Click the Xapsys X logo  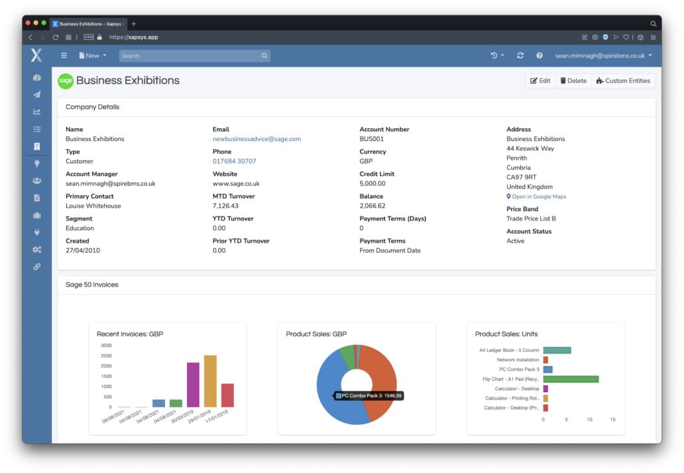(36, 55)
